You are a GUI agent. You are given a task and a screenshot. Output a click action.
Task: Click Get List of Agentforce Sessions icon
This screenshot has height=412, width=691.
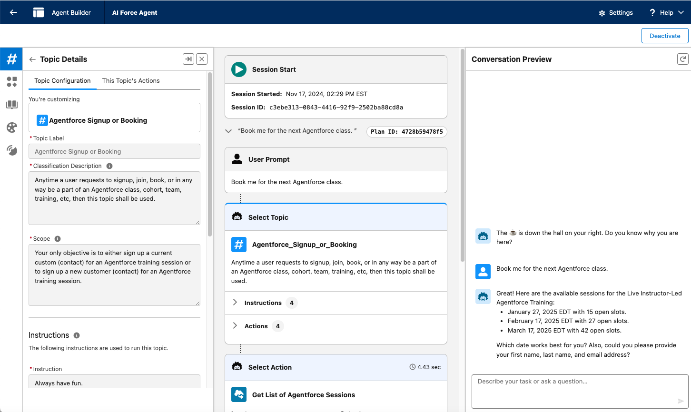coord(239,394)
